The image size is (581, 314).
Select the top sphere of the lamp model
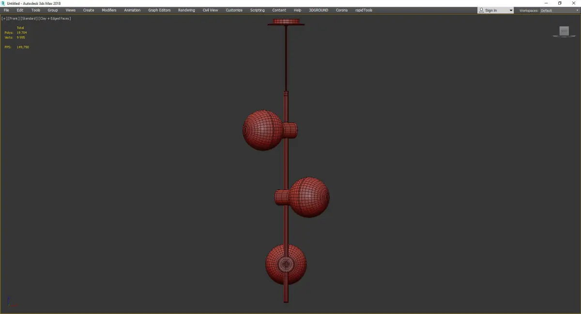(x=262, y=130)
